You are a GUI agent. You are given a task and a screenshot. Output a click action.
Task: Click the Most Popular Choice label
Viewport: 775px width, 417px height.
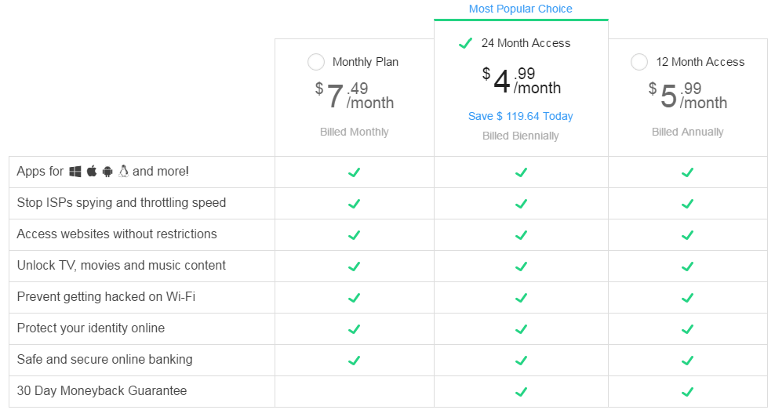[520, 9]
